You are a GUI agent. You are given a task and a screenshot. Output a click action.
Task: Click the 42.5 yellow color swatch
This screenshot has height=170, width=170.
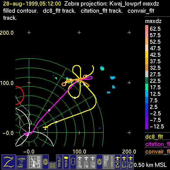pos(147,54)
